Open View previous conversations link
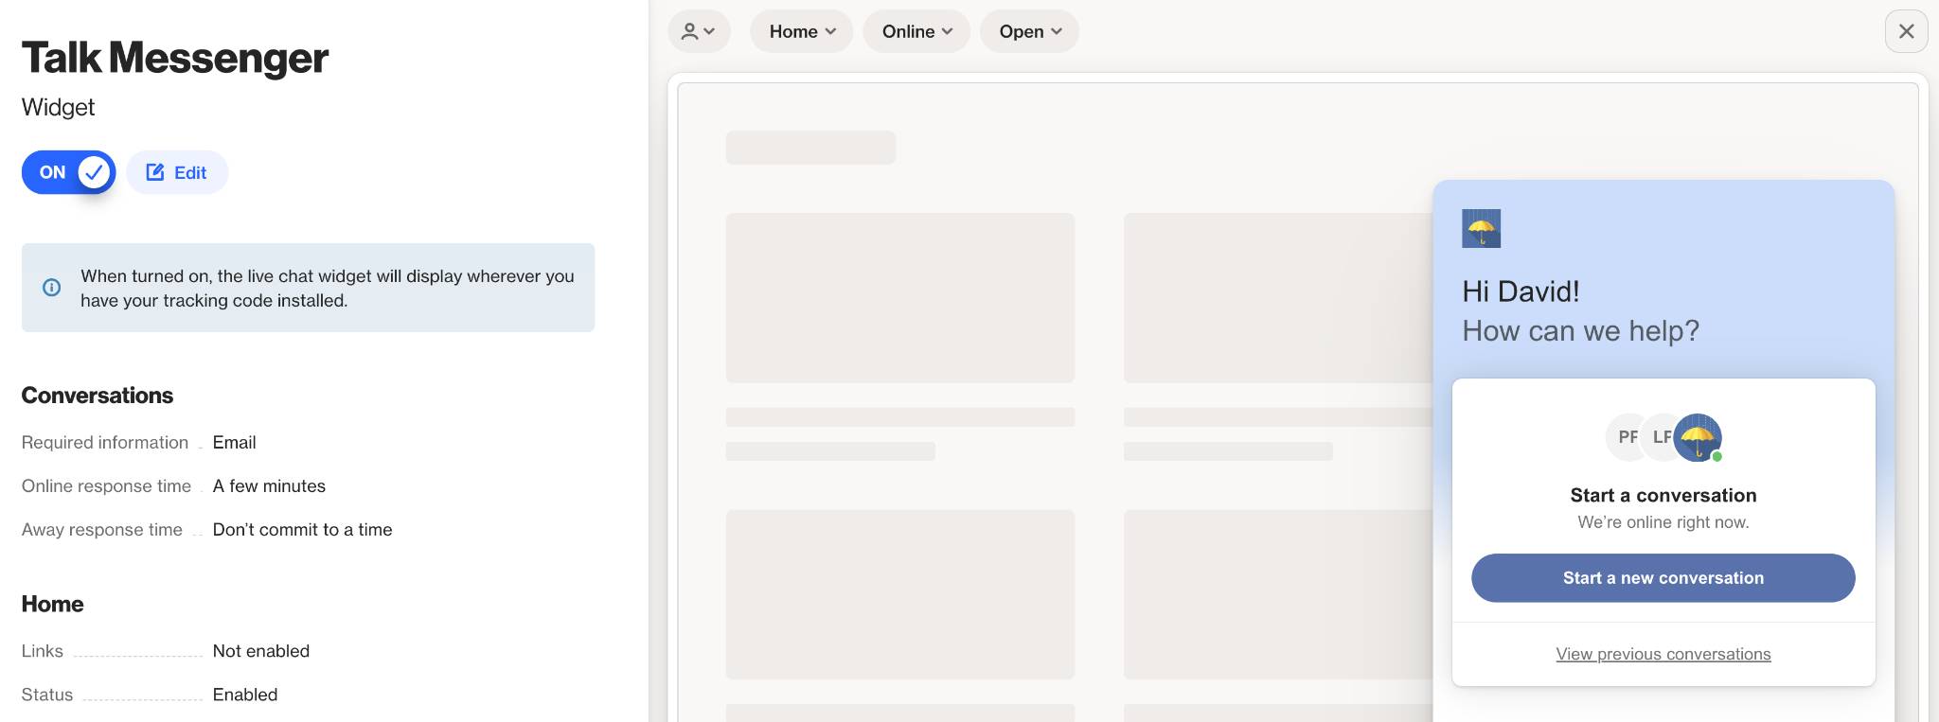 coord(1663,654)
